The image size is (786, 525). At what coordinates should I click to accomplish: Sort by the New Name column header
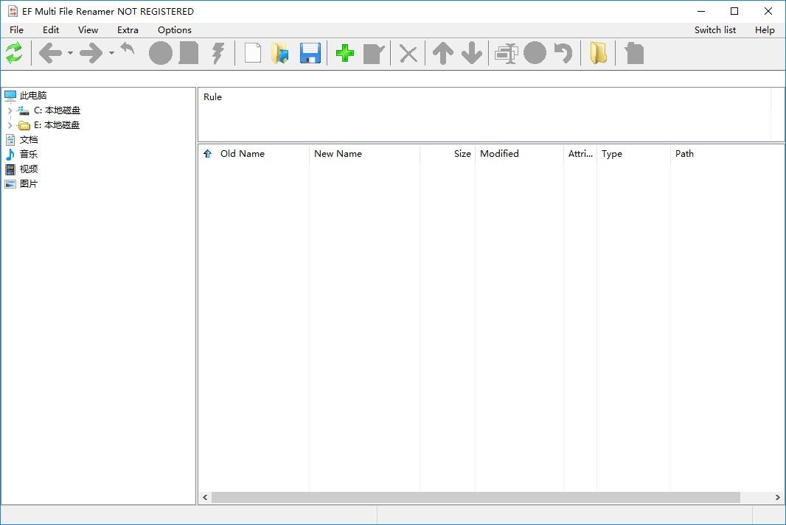tap(364, 154)
